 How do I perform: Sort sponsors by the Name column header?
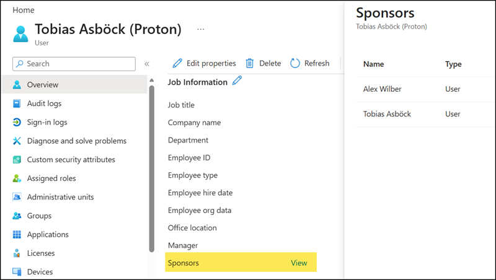point(374,64)
